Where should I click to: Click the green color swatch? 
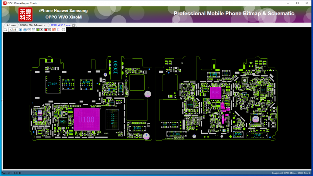[38, 30]
